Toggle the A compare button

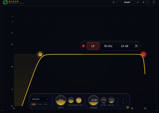tap(123, 100)
